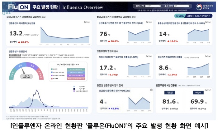Select the 어린이 vaccination label
218x132 pixels.
pyautogui.click(x=198, y=92)
